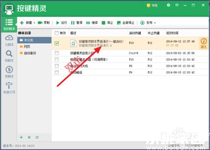Delete category with the green X icon
This screenshot has height=150, width=210.
click(29, 137)
